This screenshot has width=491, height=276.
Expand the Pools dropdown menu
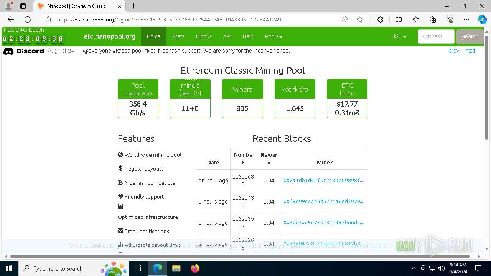(274, 36)
